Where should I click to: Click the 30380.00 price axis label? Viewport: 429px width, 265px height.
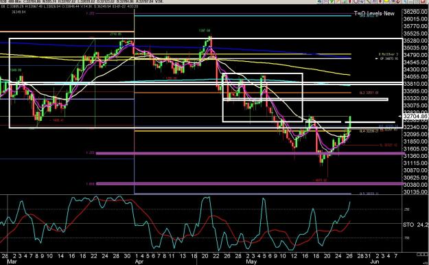click(415, 185)
